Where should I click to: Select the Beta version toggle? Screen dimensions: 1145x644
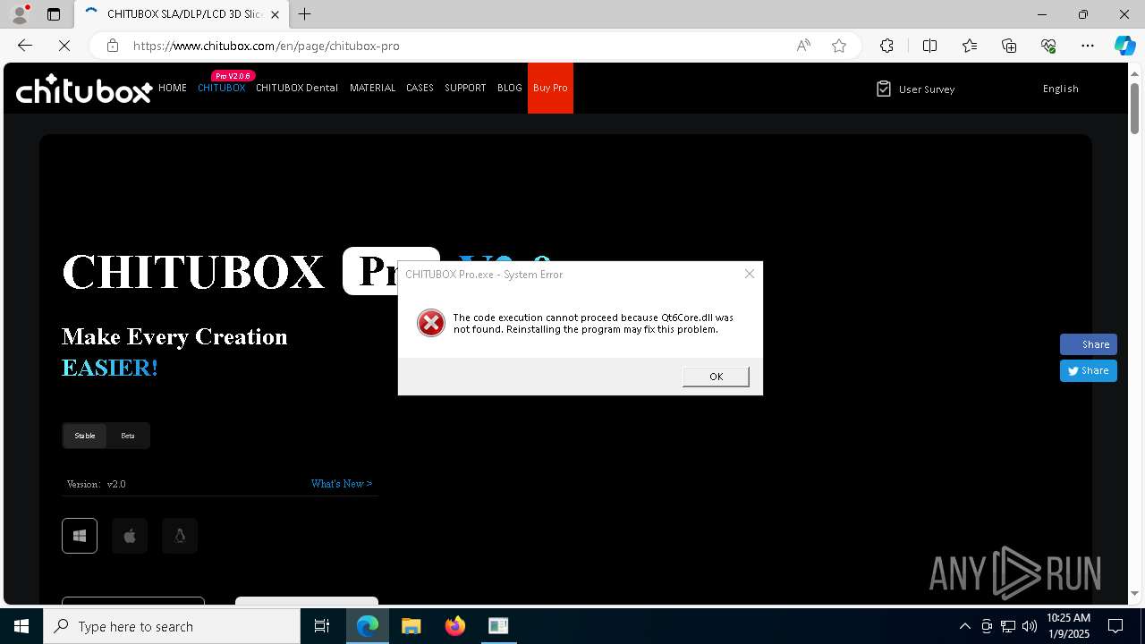click(x=128, y=436)
